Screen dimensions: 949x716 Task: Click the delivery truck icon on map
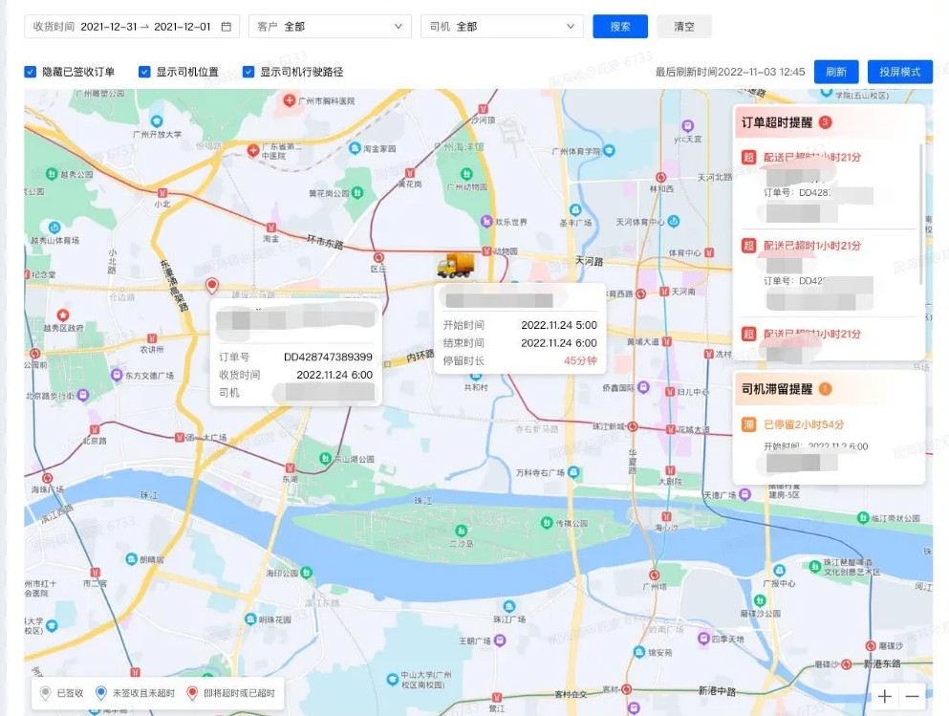tap(455, 266)
